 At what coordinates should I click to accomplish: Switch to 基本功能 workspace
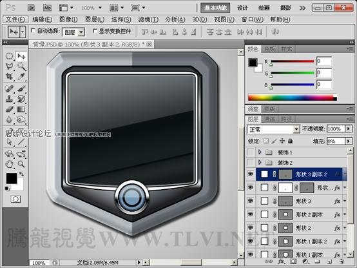(215, 8)
